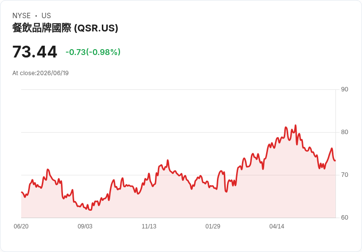
Task: Click the -0.73(-0.98%) price change
Action: click(93, 52)
